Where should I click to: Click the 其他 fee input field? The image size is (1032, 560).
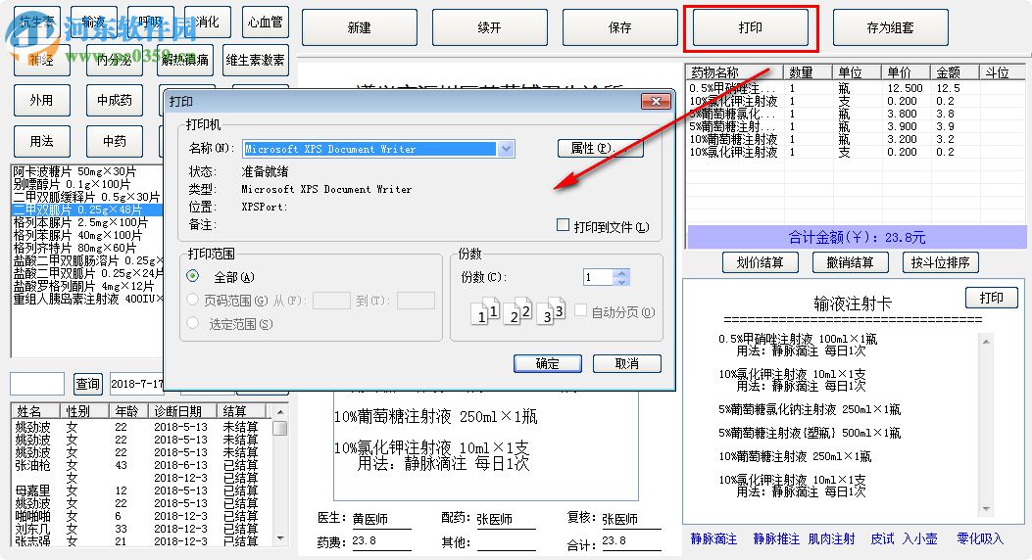(506, 543)
